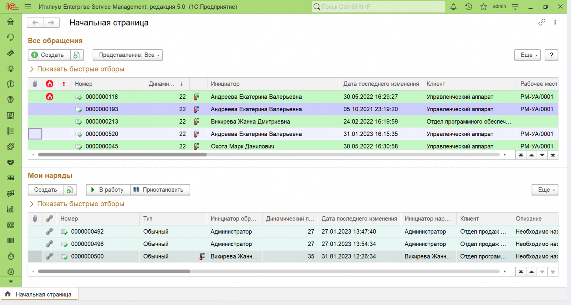Expand sidebar sections with bottom arrow
Viewport: 571px width, 305px height.
coord(11,282)
